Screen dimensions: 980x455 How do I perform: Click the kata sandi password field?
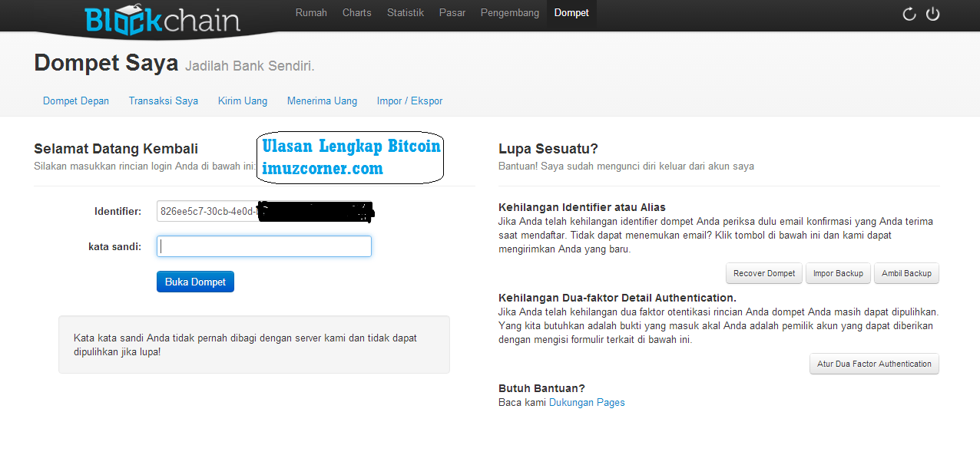(264, 246)
